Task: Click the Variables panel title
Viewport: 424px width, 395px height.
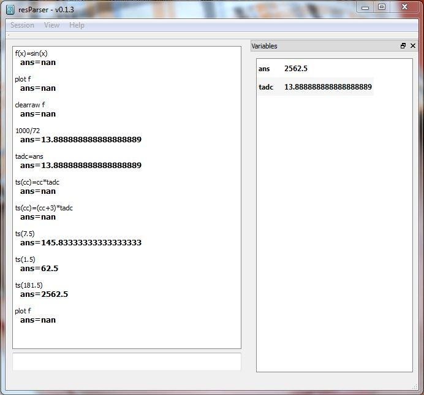Action: (264, 46)
